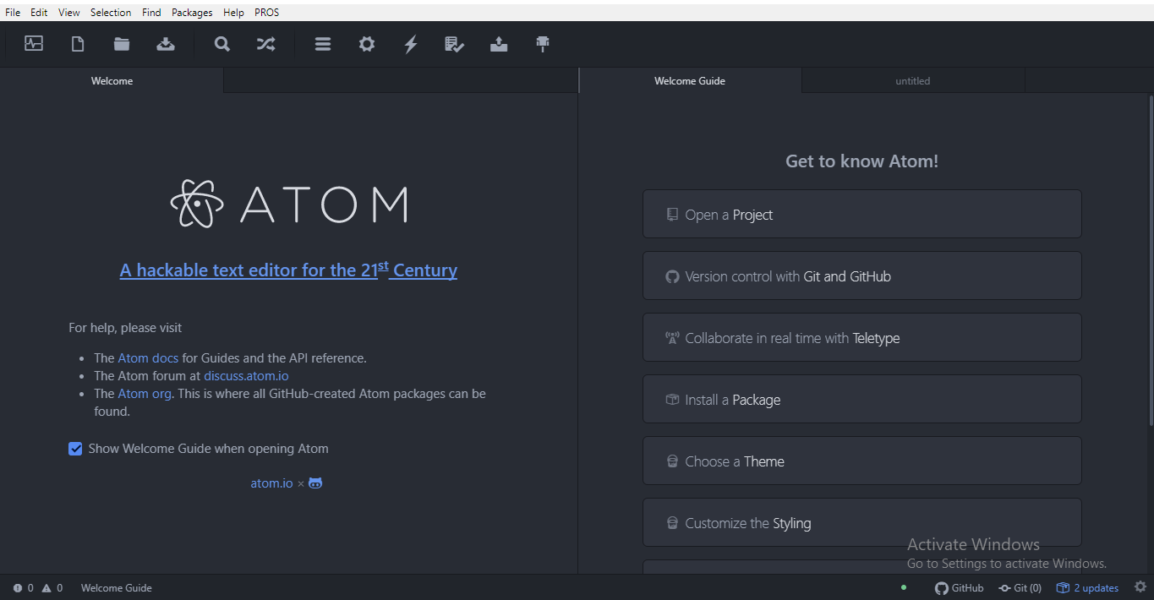This screenshot has height=600, width=1154.
Task: Open the Edit menu
Action: (39, 13)
